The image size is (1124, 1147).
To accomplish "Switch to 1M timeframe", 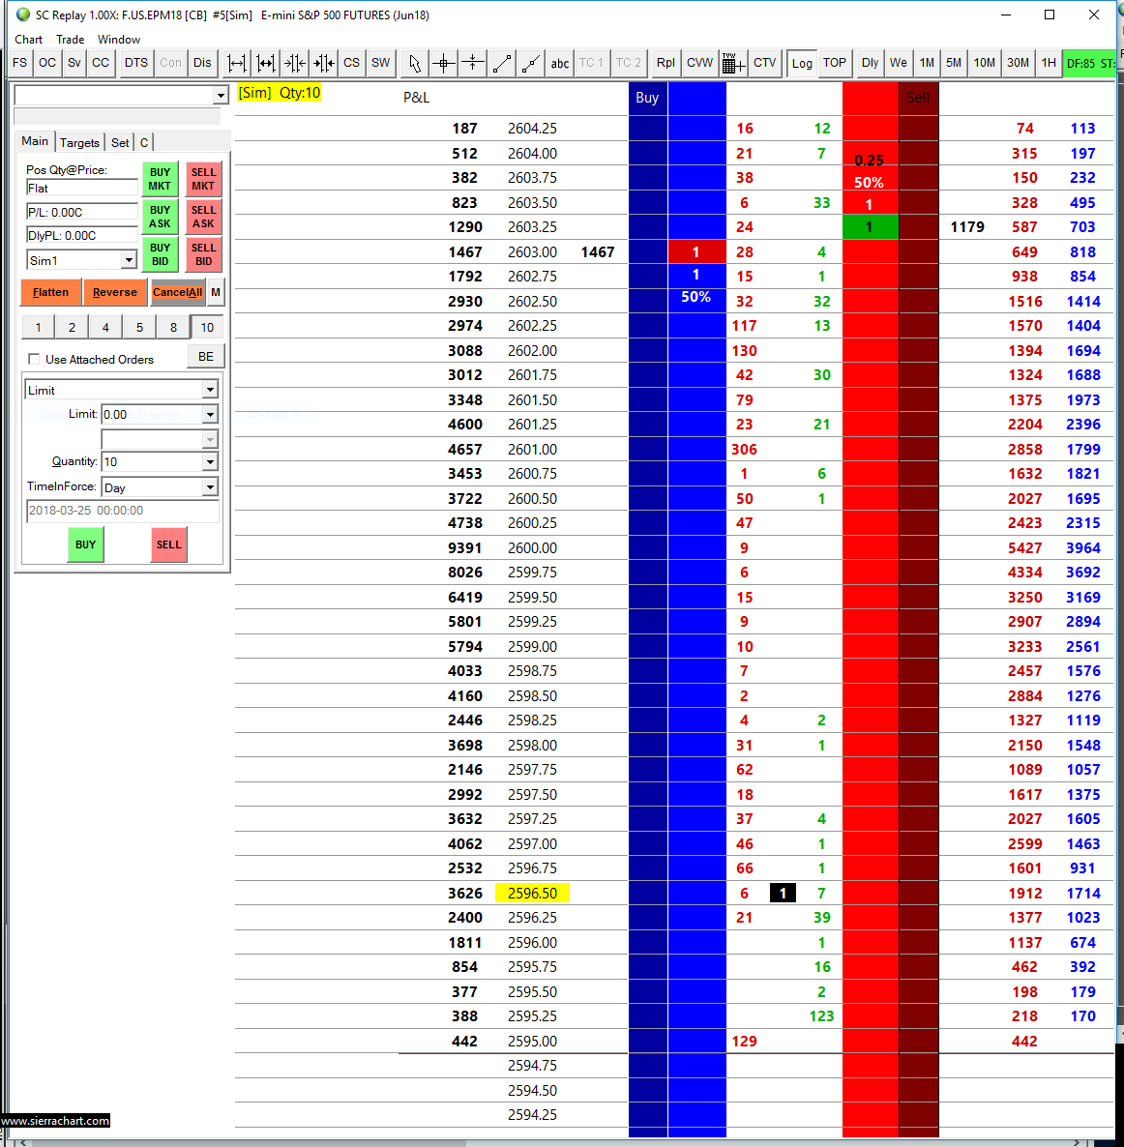I will pyautogui.click(x=927, y=63).
